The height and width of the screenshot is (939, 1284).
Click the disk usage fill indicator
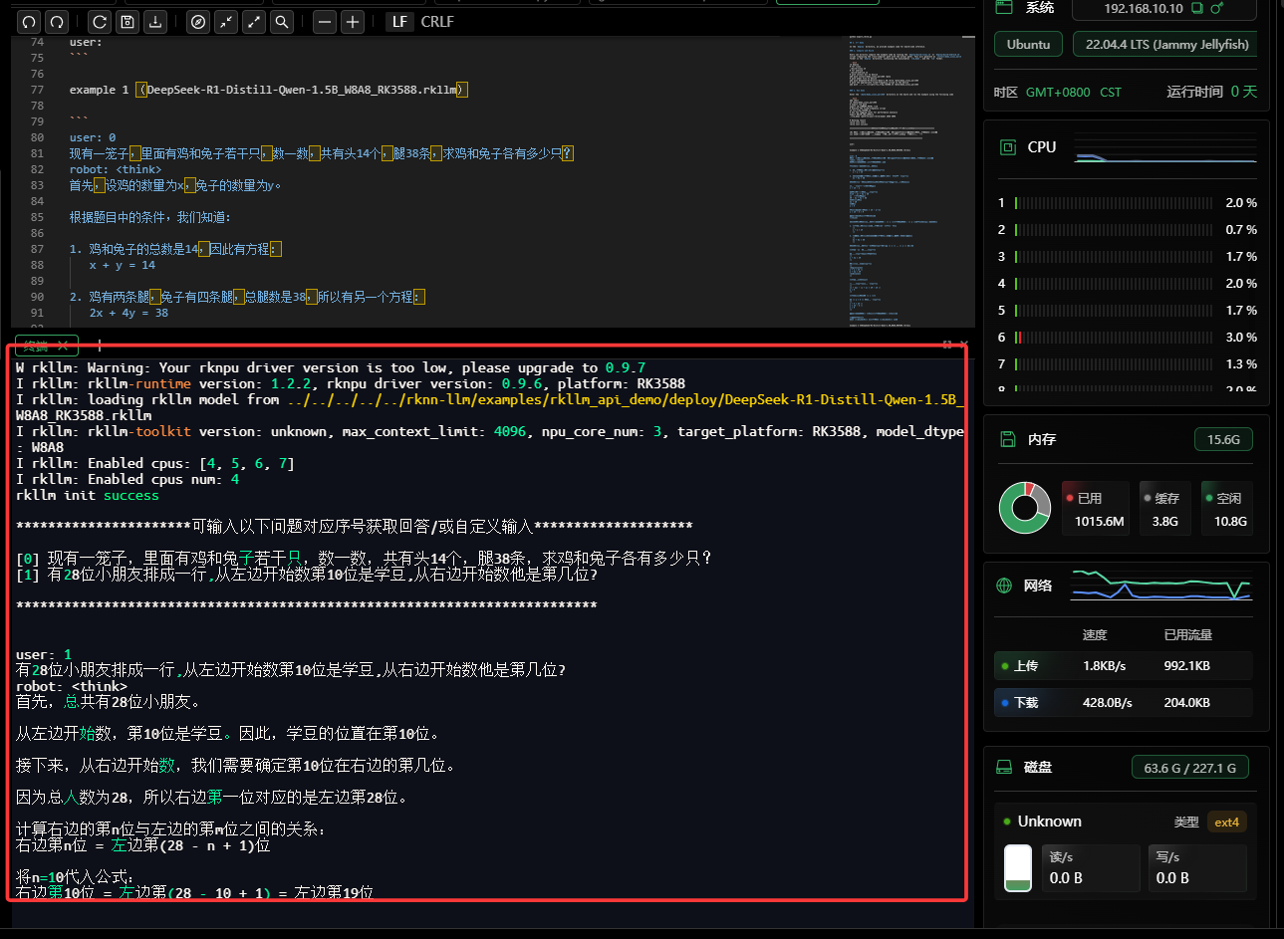pyautogui.click(x=1018, y=867)
